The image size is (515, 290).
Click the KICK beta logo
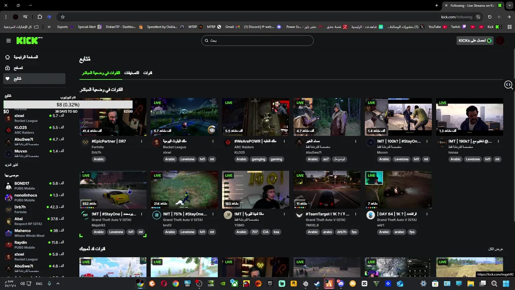coord(29,40)
